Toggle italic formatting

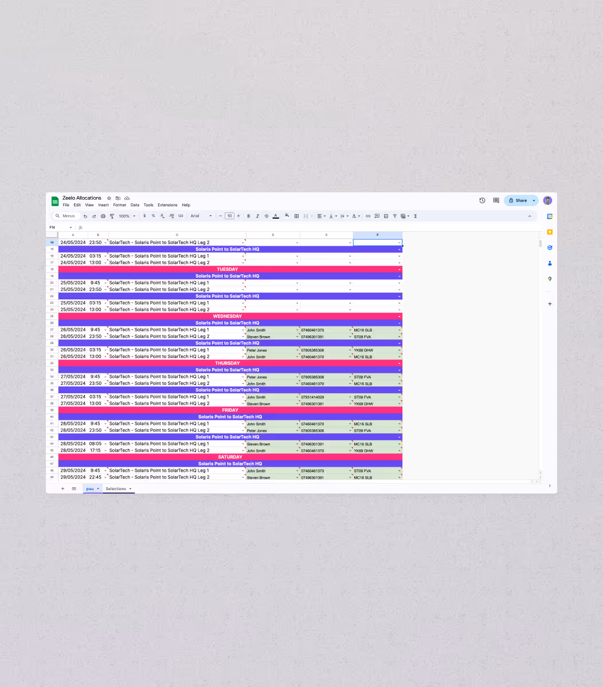coord(257,216)
